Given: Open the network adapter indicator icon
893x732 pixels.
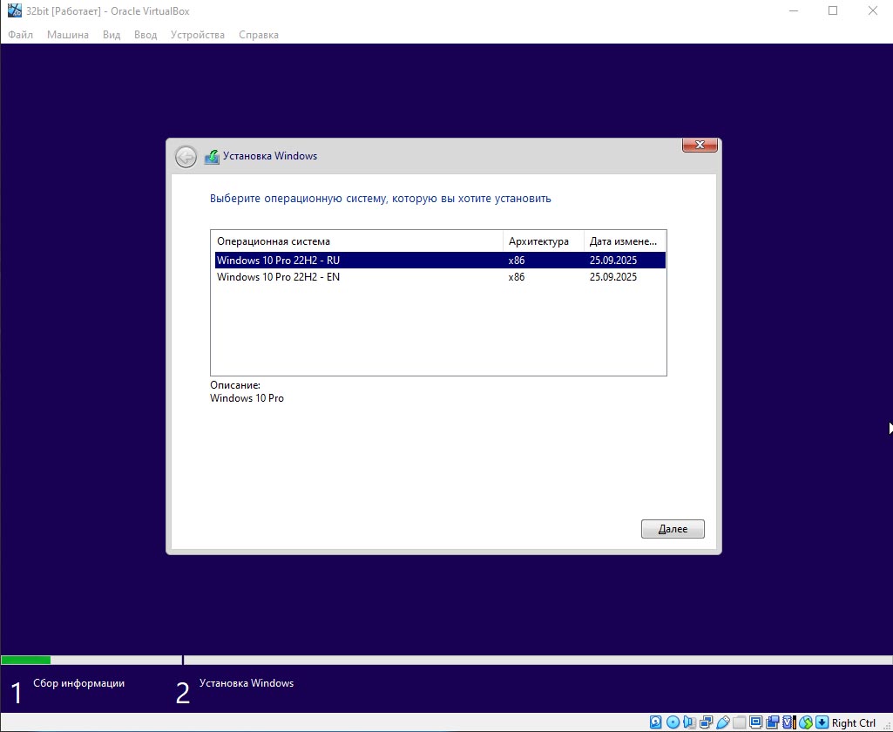Looking at the screenshot, I should tap(706, 722).
